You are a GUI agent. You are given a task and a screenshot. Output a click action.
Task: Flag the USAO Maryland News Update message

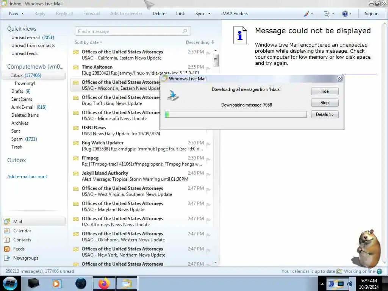click(x=208, y=205)
